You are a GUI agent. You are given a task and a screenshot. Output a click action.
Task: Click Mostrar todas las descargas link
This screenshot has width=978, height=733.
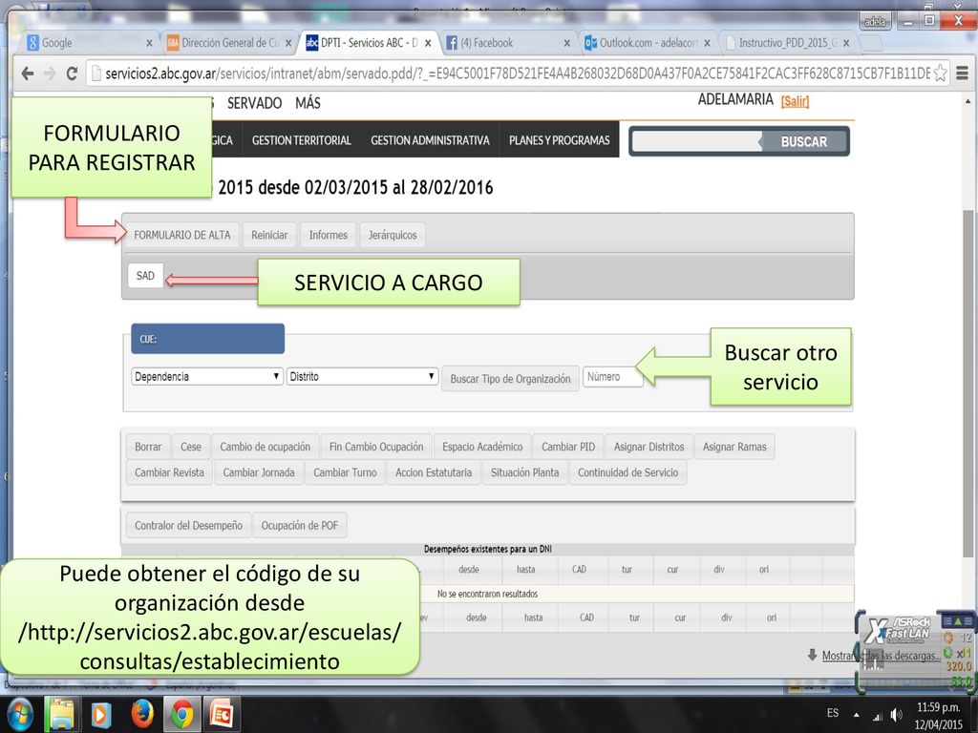[881, 656]
